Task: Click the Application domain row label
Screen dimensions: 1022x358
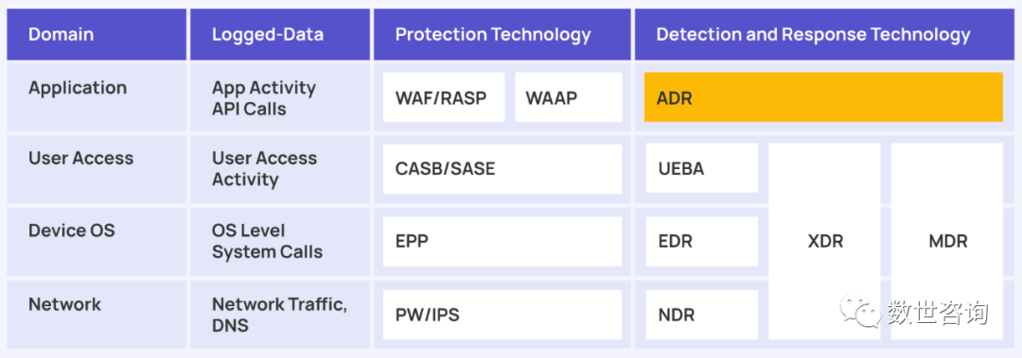Action: (78, 88)
